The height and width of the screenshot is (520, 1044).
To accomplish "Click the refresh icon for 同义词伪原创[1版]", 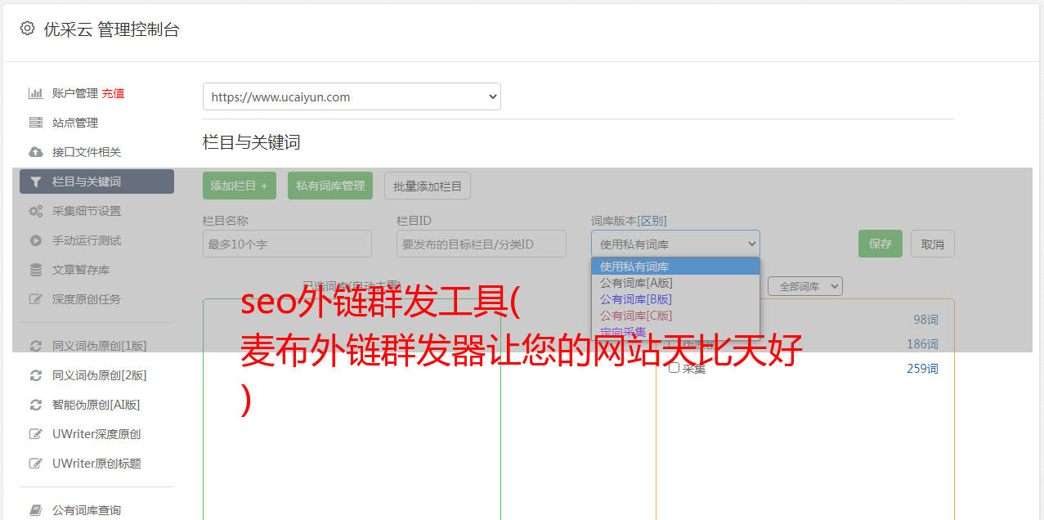I will 36,346.
